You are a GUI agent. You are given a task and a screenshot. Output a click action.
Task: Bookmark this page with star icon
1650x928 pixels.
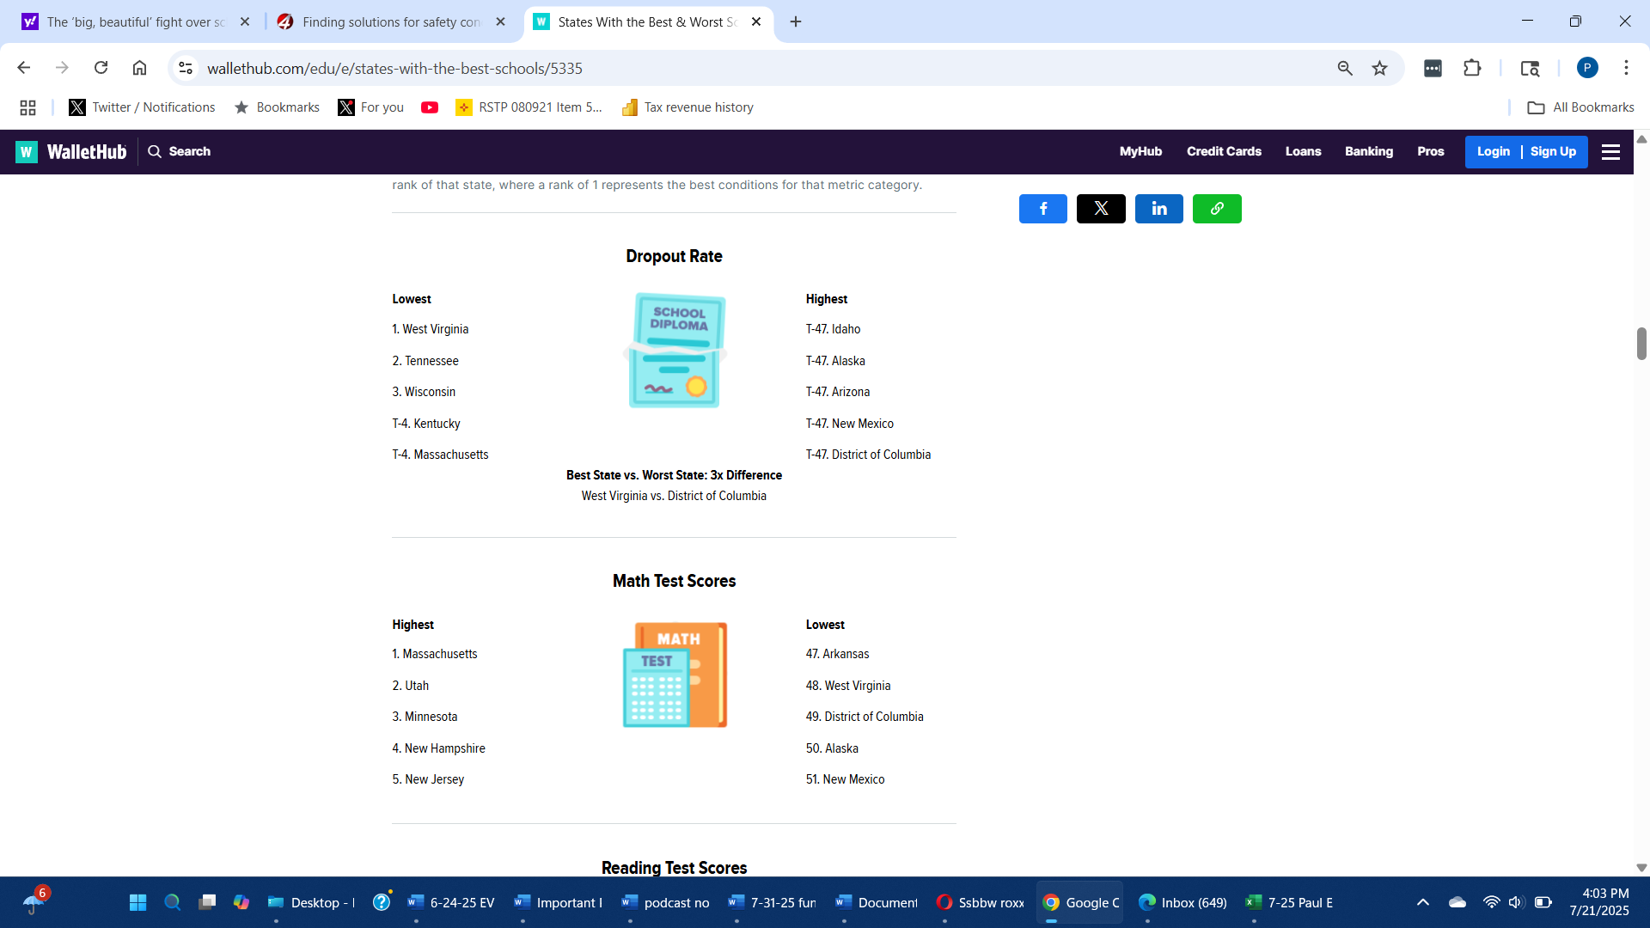[x=1379, y=69]
